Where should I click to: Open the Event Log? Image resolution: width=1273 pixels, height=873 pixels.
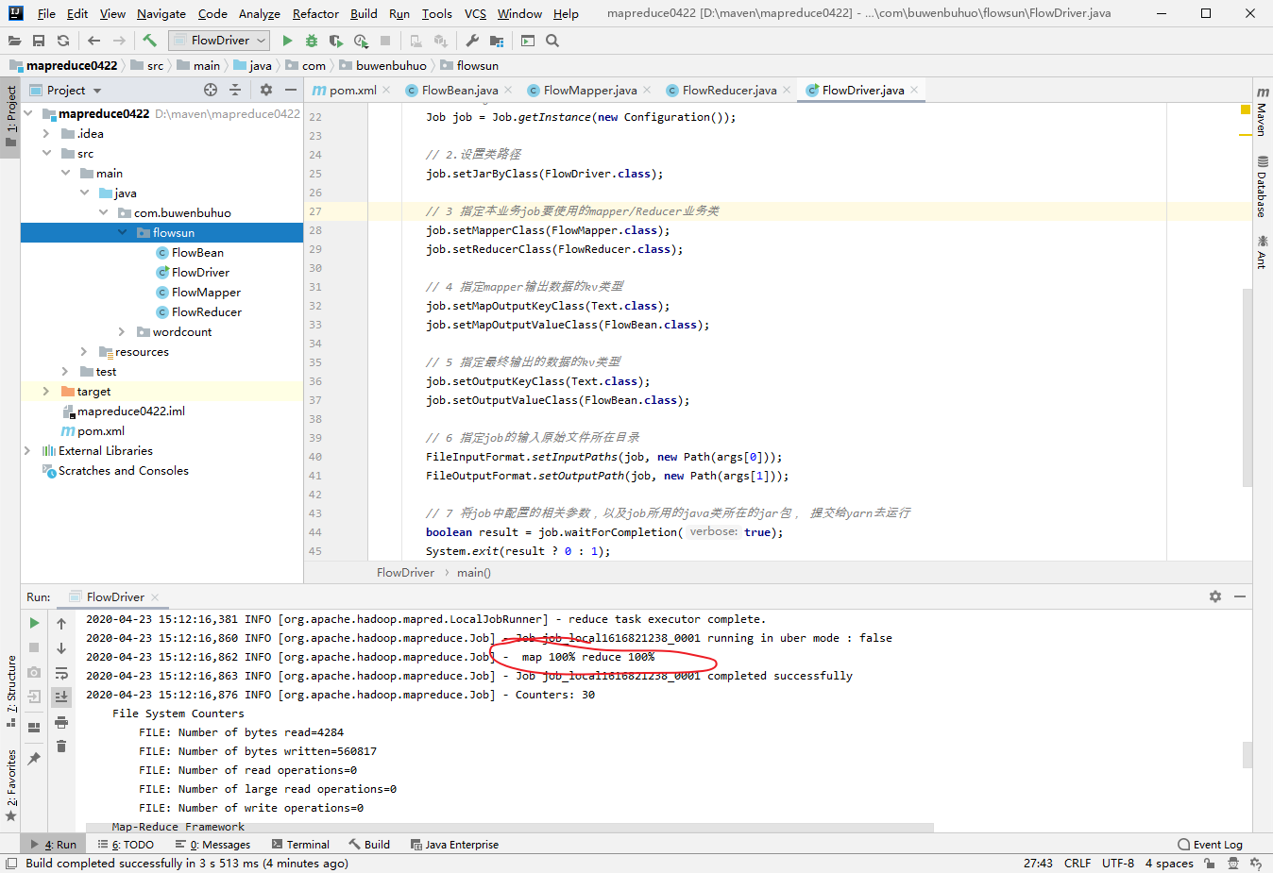tap(1210, 845)
